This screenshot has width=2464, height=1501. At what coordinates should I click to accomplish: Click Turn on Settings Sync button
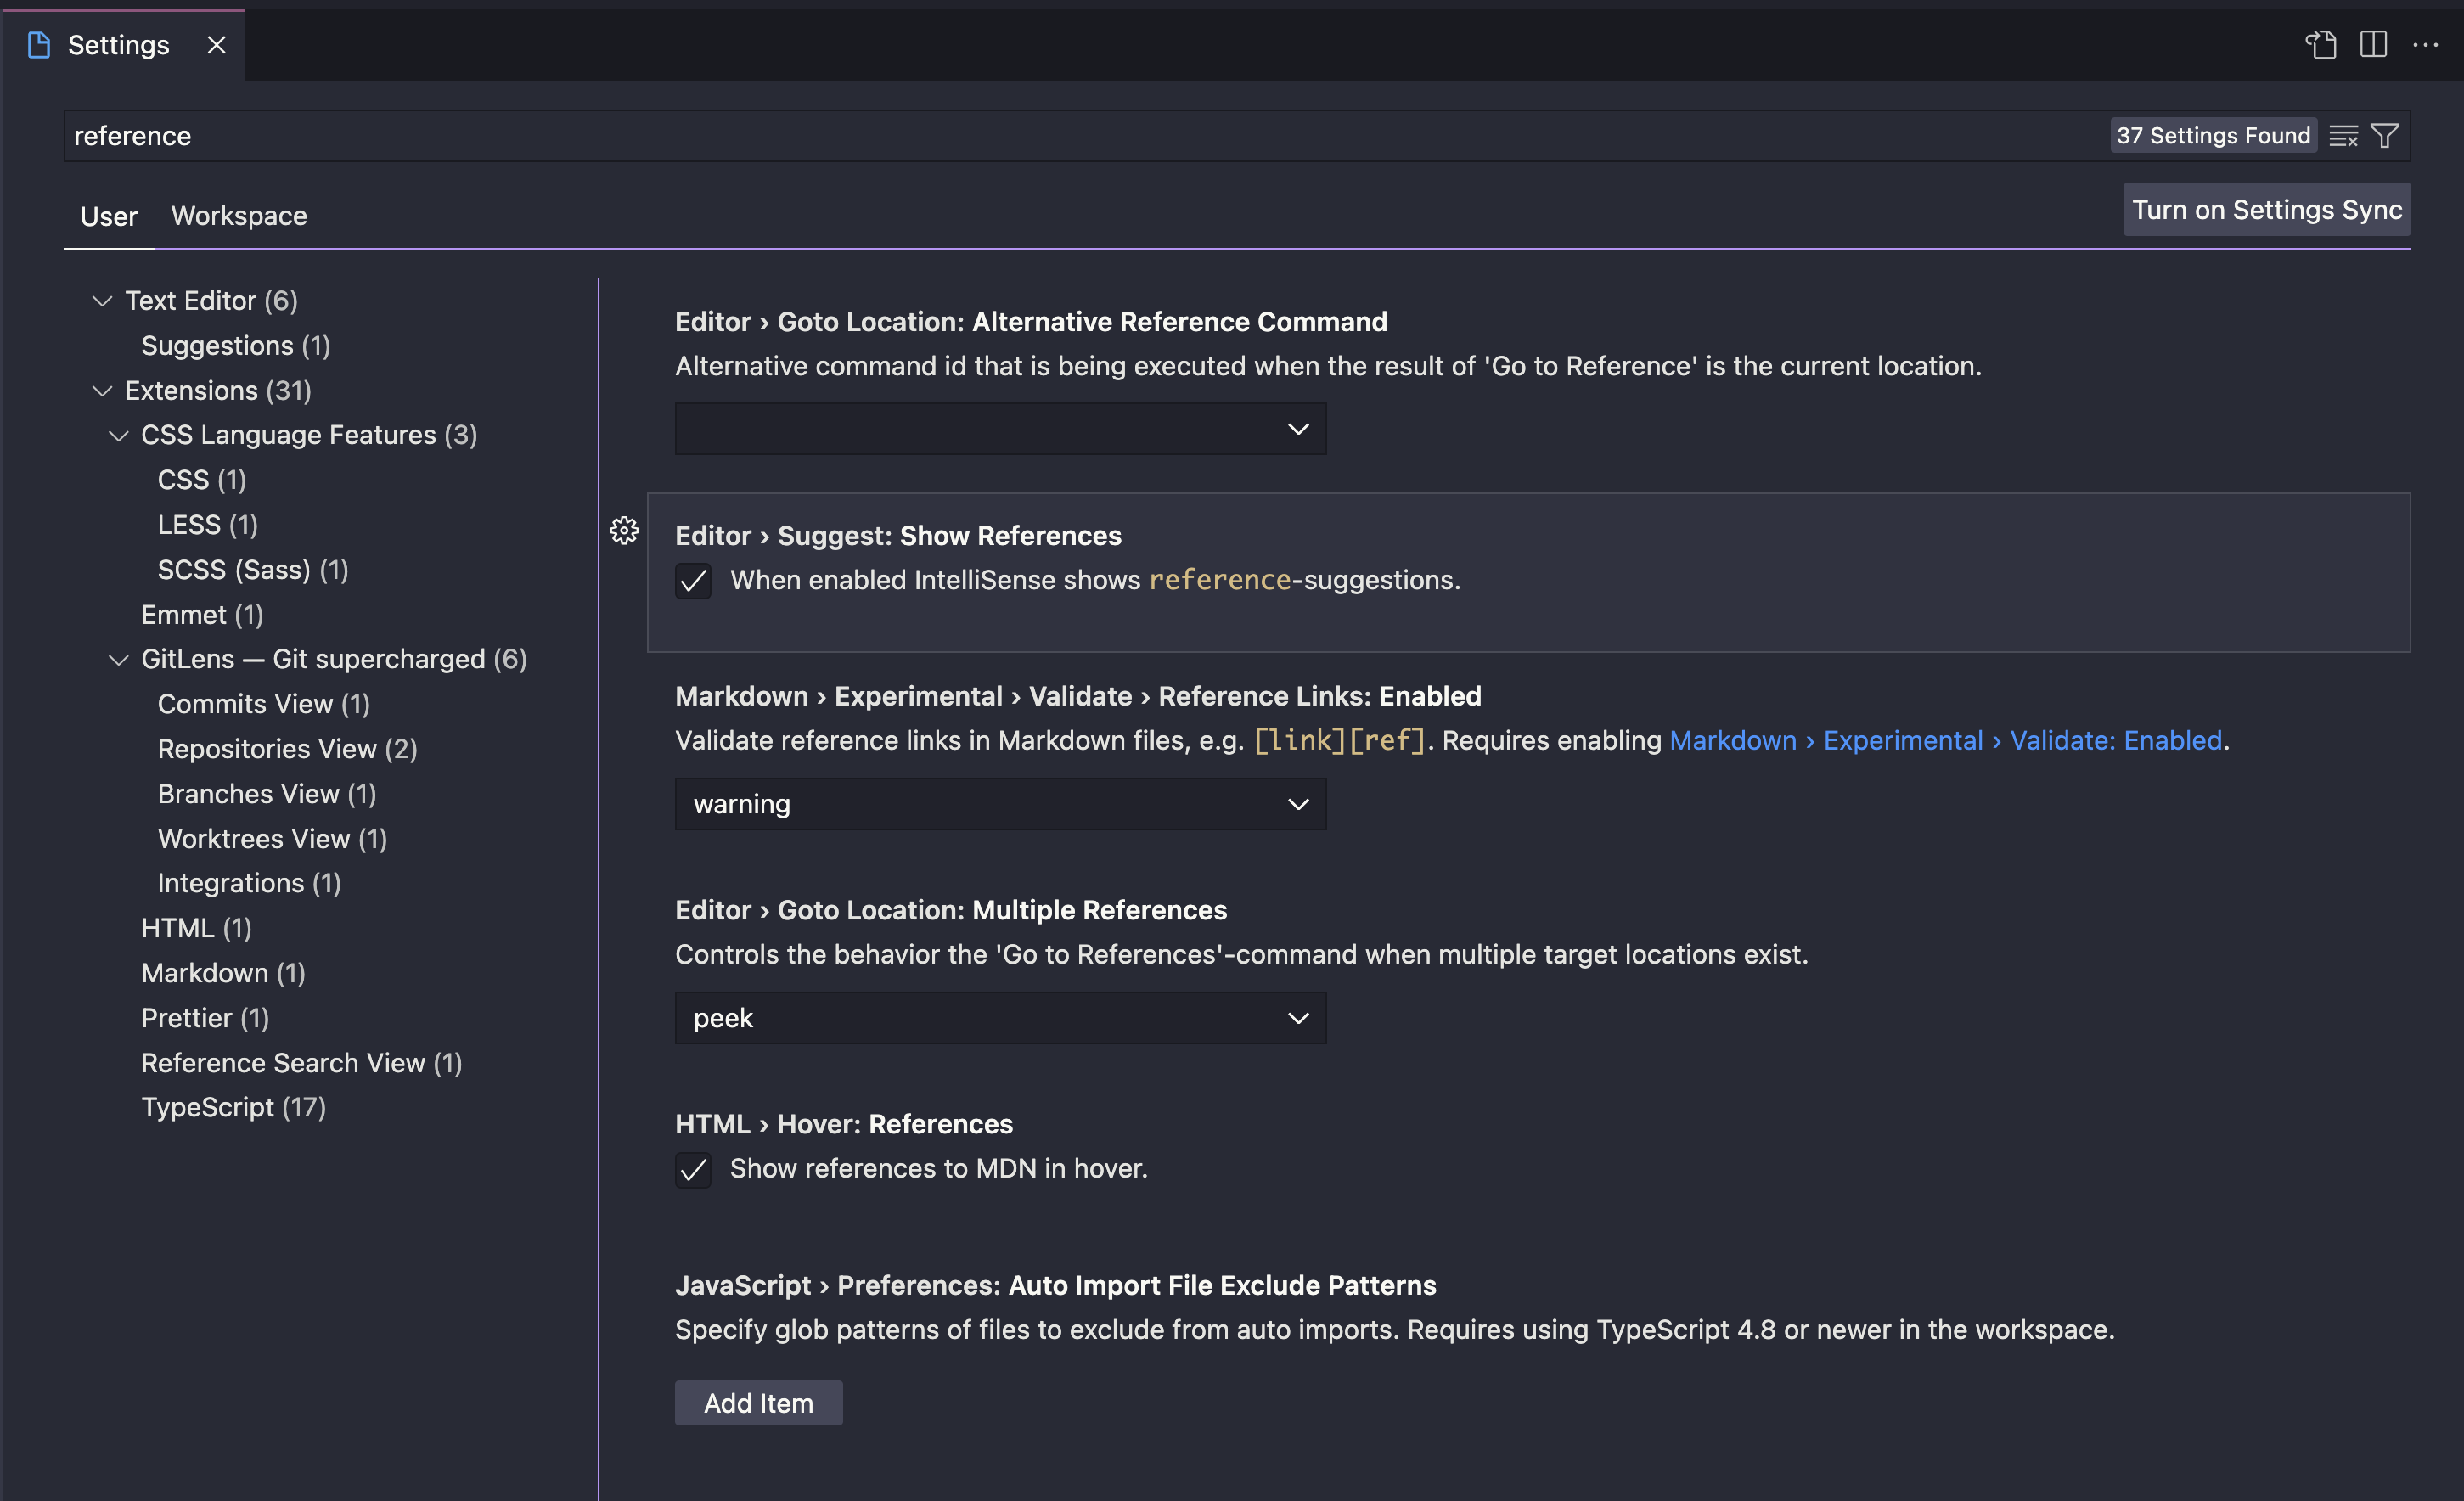pos(2266,210)
